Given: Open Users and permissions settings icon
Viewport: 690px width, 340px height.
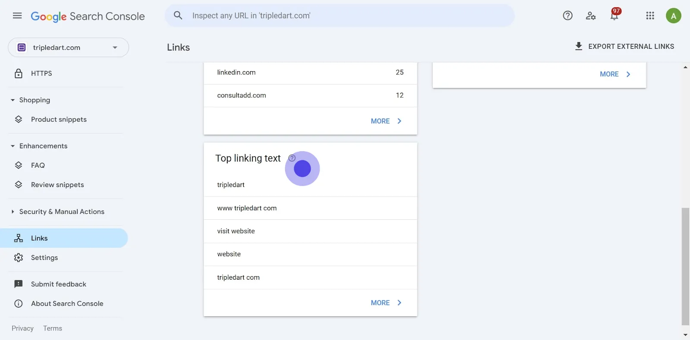Looking at the screenshot, I should [x=590, y=16].
